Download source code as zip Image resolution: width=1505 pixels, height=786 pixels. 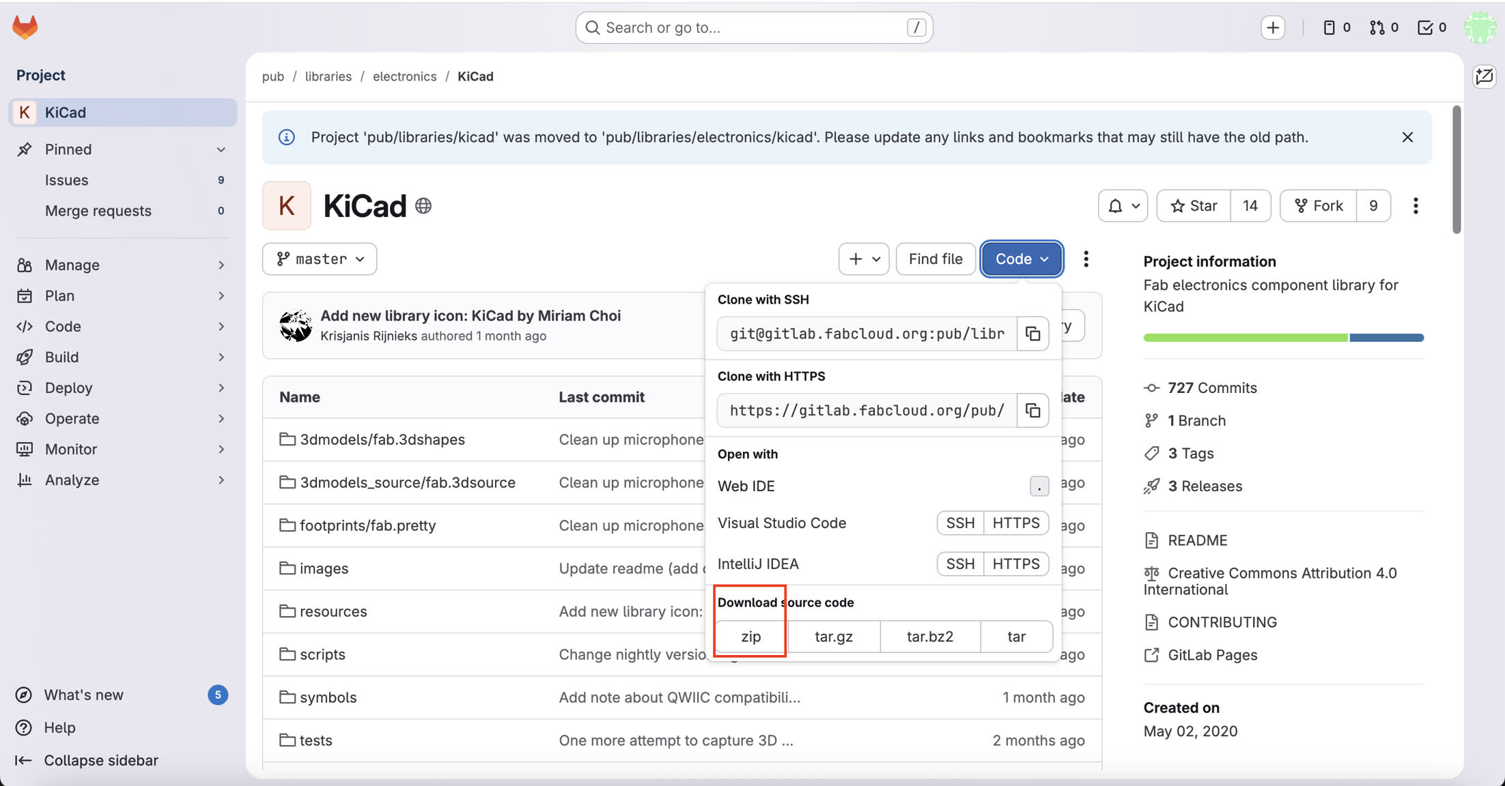[x=751, y=637]
